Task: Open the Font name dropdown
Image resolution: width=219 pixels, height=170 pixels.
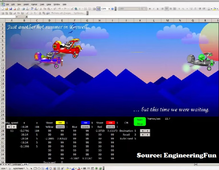Action: pos(139,9)
